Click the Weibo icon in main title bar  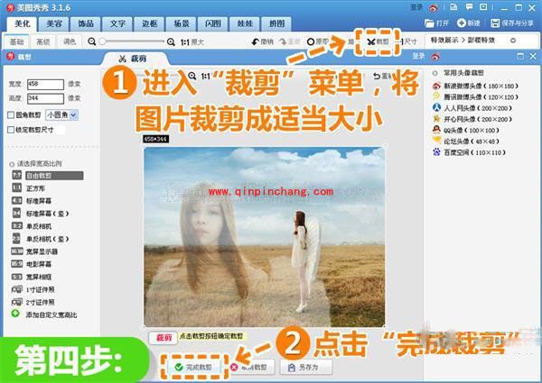click(434, 7)
